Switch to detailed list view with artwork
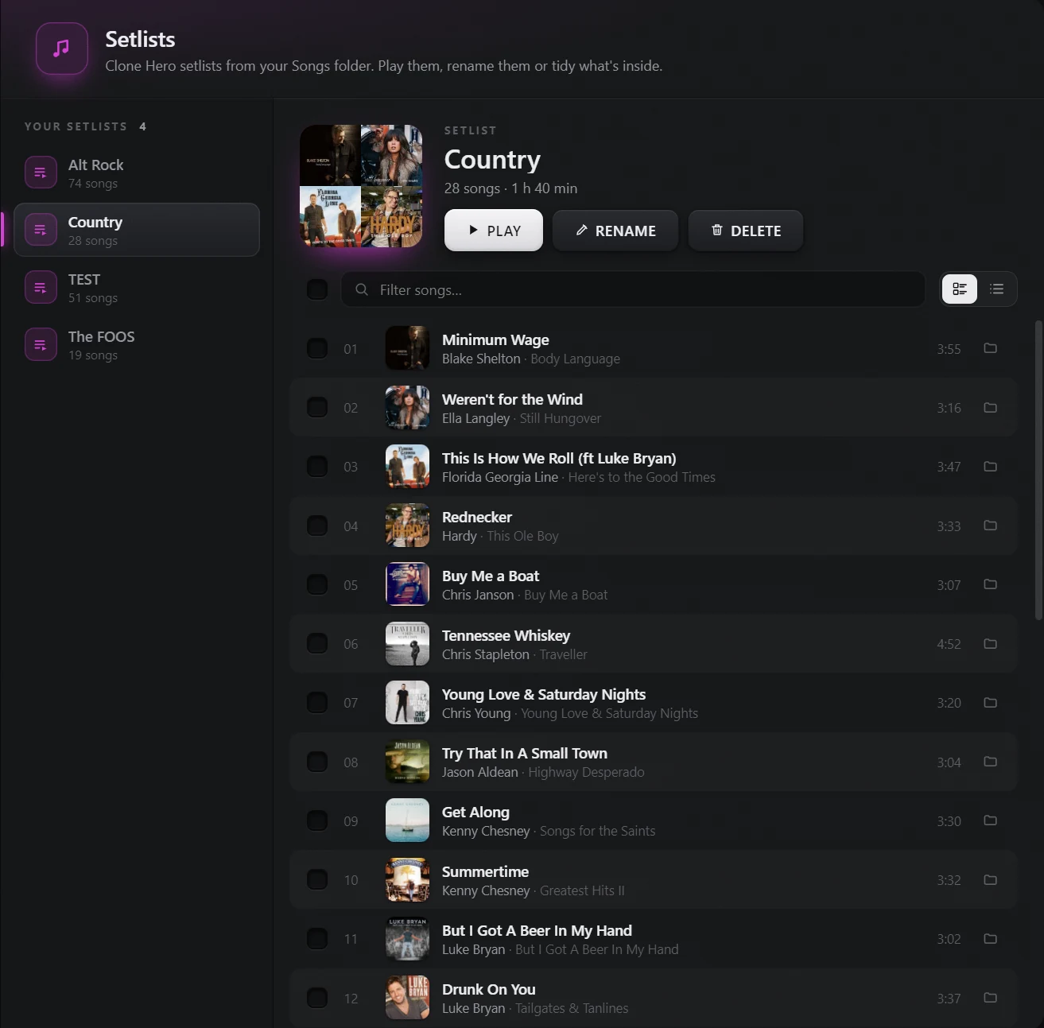 coord(960,289)
